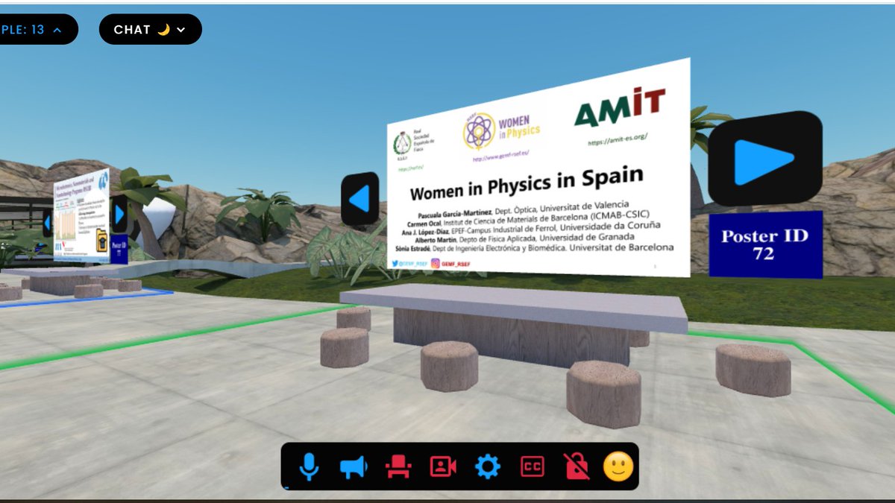Screen dimensions: 895x503
Task: Open the Women in Physics in Spain poster
Action: tap(538, 168)
